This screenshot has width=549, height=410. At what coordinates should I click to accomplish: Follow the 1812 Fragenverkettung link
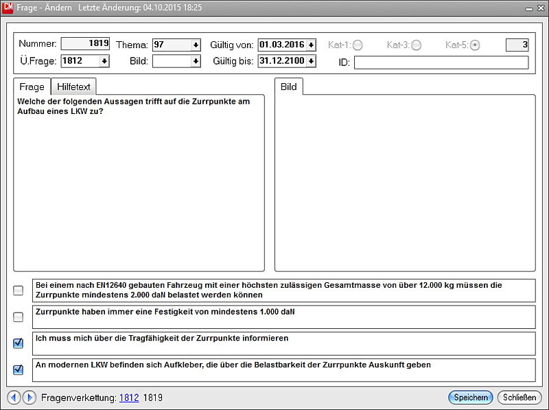click(x=129, y=398)
